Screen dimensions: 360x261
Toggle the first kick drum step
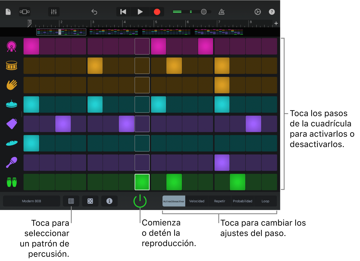click(31, 47)
